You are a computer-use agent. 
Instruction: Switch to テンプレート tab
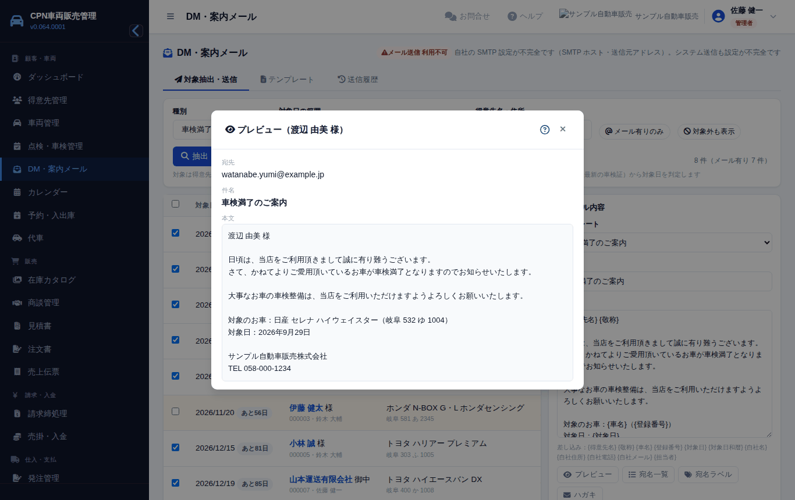coord(287,79)
